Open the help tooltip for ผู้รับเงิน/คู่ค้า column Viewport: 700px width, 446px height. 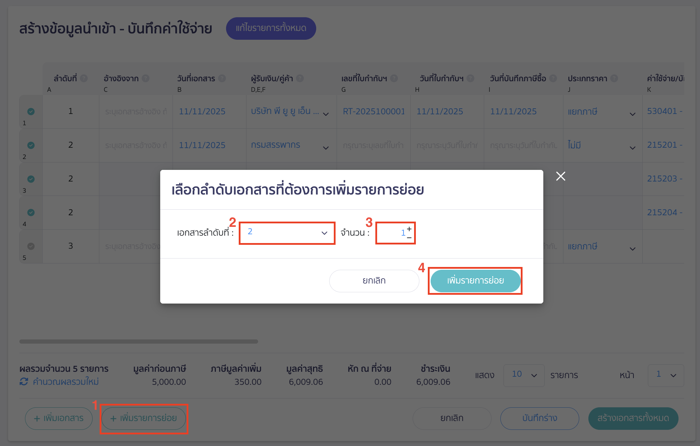click(x=300, y=78)
